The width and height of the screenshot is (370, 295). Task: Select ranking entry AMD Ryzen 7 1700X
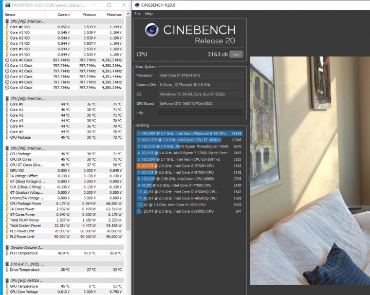190,153
